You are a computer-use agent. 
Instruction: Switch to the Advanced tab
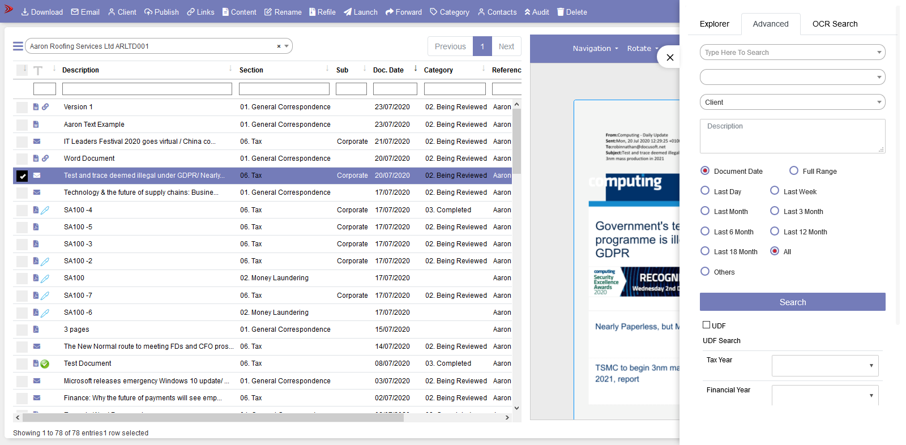(771, 24)
